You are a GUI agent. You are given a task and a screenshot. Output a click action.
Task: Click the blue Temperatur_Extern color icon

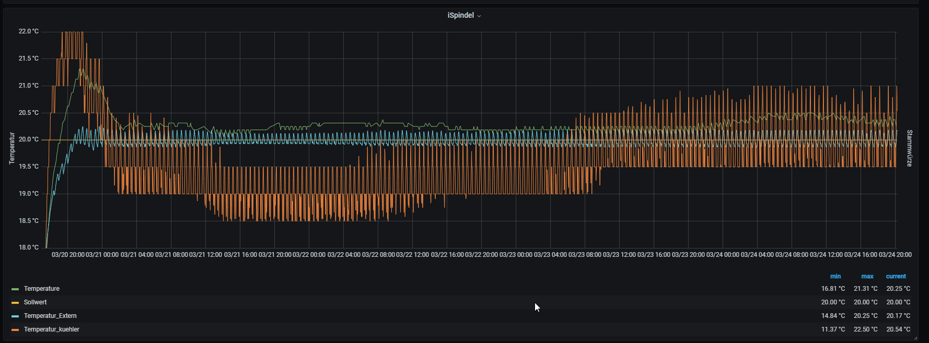tap(15, 316)
